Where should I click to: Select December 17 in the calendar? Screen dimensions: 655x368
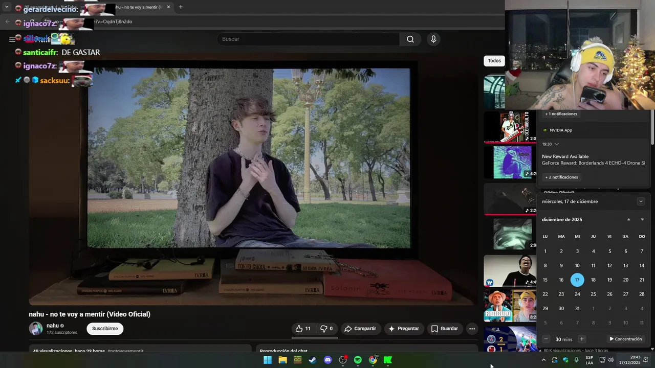pos(577,280)
